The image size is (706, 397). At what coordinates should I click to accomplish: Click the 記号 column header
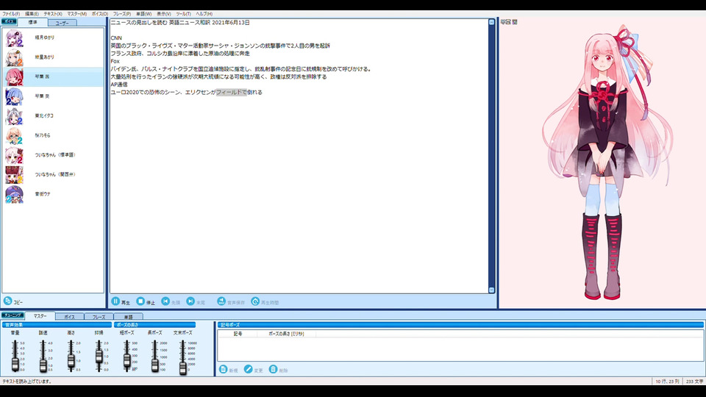238,334
